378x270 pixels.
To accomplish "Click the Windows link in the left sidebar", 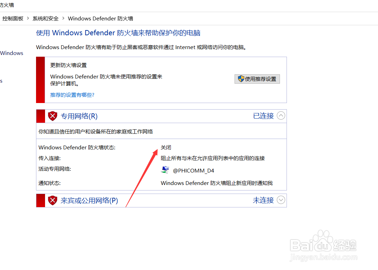I will pos(11,53).
